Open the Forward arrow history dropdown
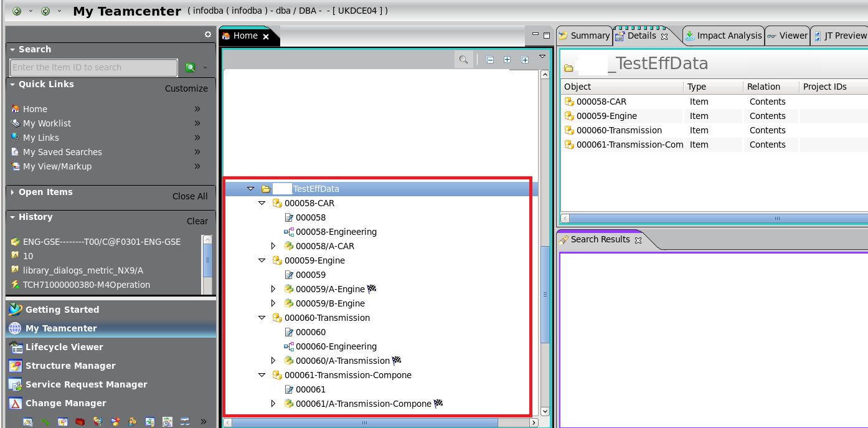 [59, 11]
